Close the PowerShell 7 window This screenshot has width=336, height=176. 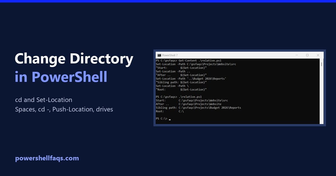coord(318,55)
